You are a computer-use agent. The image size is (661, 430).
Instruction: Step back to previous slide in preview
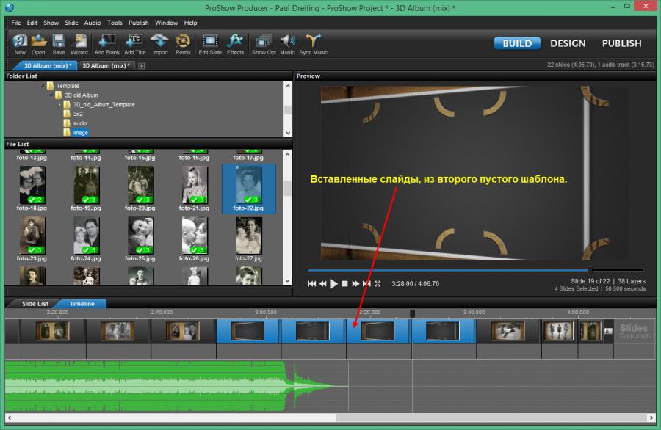coord(323,284)
